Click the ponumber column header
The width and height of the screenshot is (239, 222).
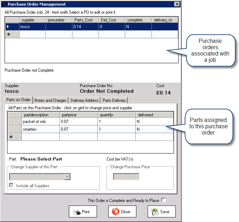click(59, 20)
